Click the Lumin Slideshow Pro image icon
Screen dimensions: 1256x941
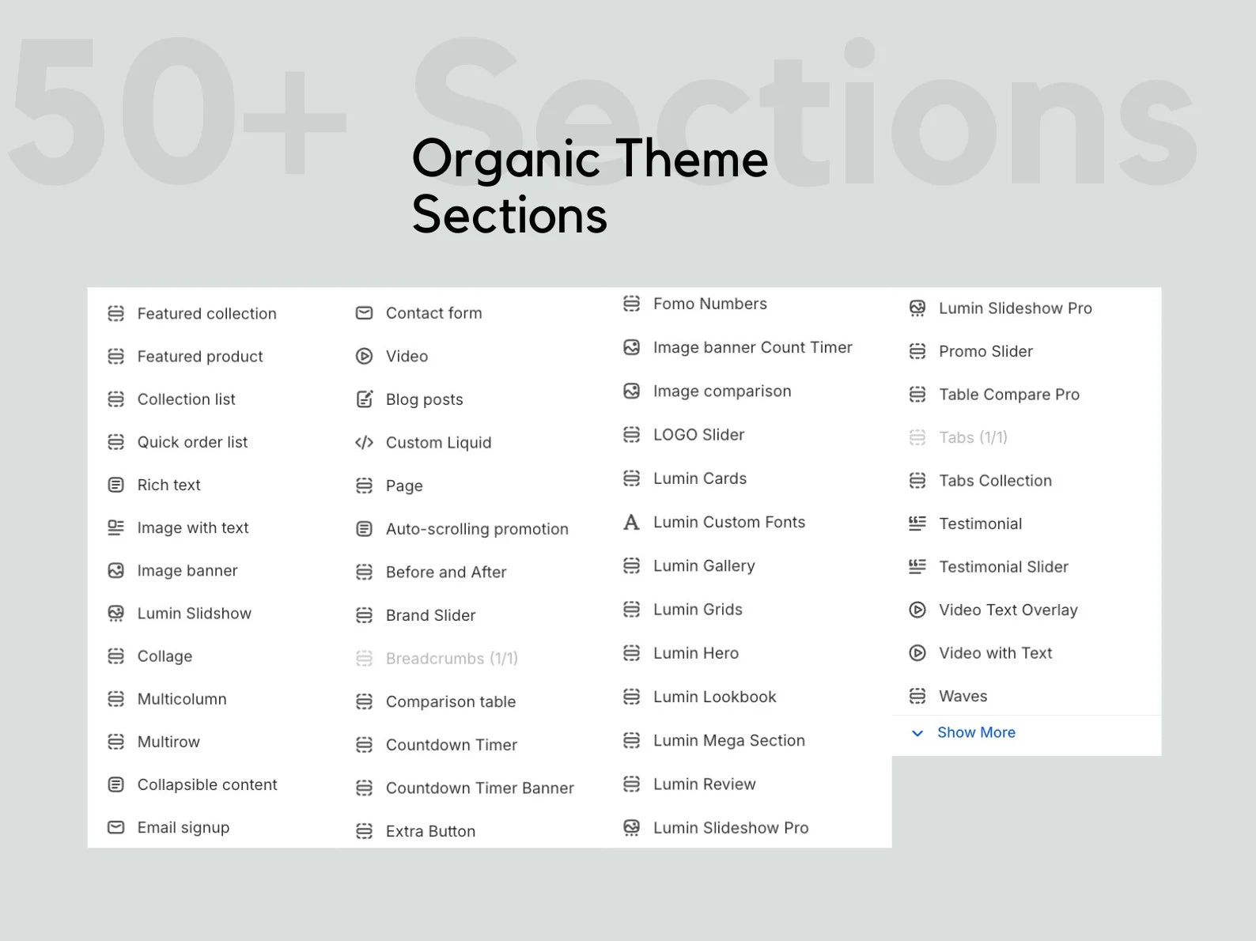[917, 308]
